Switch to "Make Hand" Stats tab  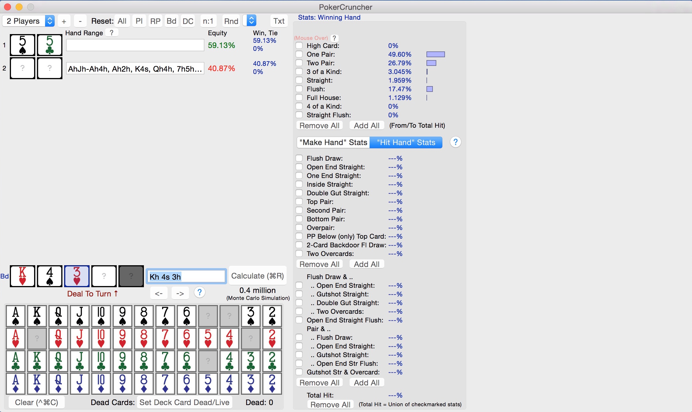pyautogui.click(x=333, y=142)
